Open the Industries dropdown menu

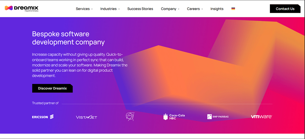coord(110,9)
